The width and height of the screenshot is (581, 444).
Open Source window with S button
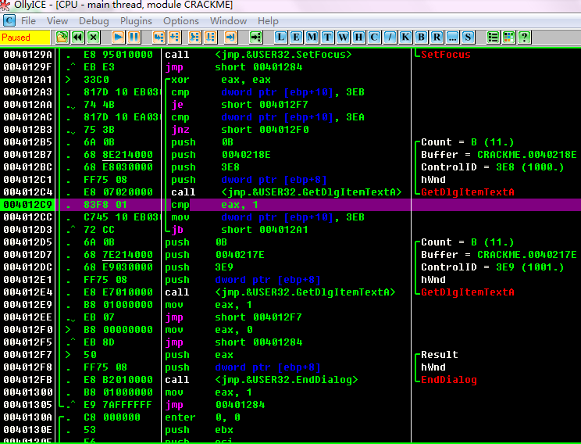(x=468, y=37)
